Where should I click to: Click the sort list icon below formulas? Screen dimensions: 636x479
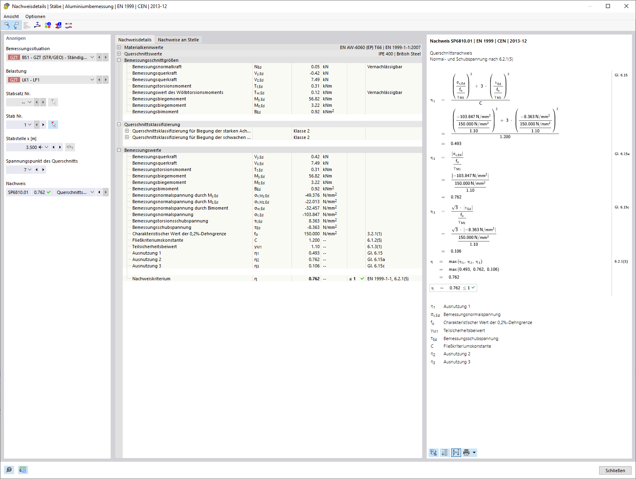[445, 453]
